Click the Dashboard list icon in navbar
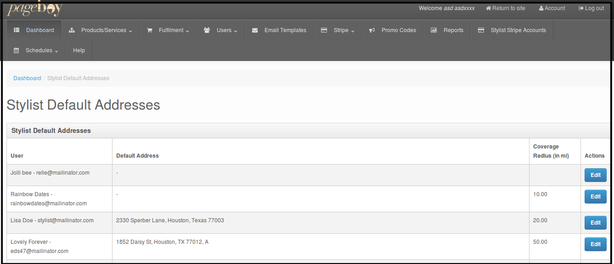This screenshot has width=614, height=264. coord(17,30)
